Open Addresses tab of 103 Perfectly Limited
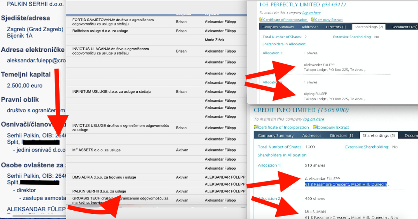The width and height of the screenshot is (418, 219). click(310, 27)
